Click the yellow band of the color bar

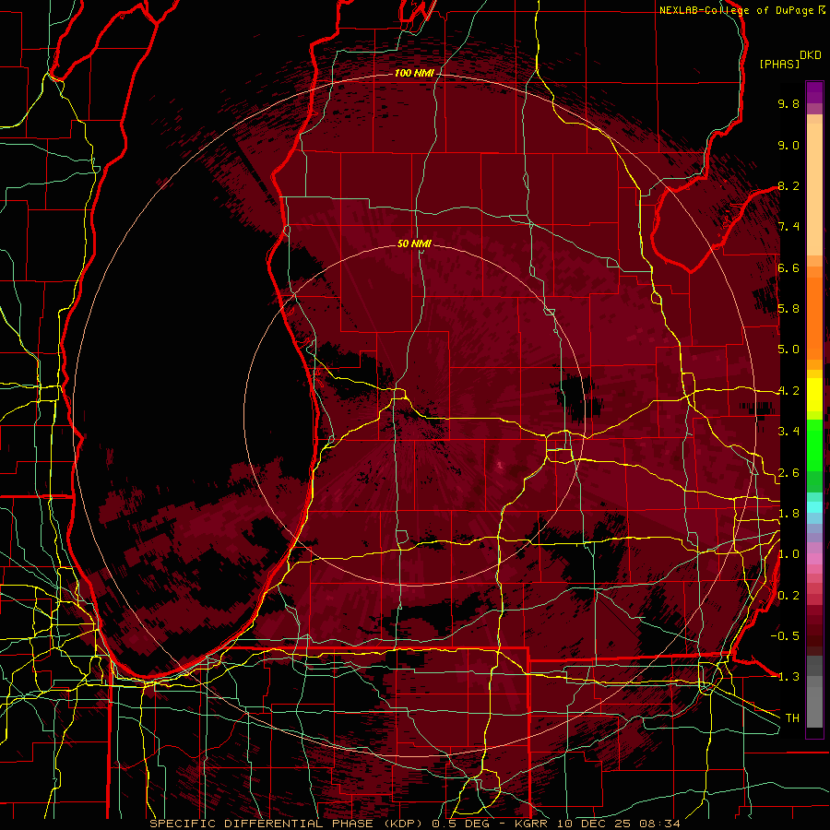pos(814,395)
